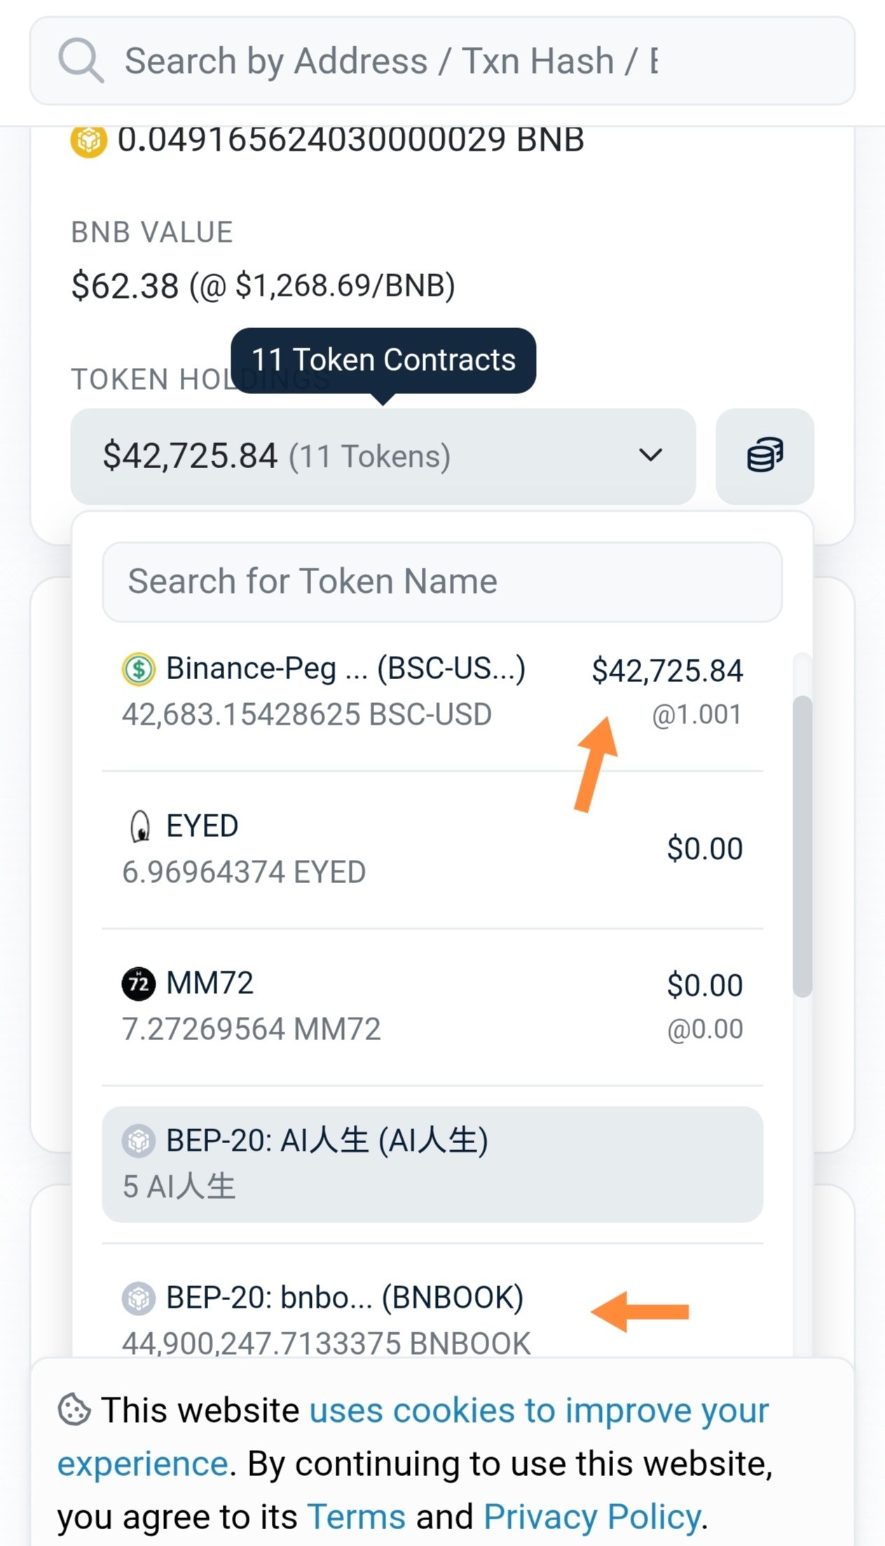Open the BEP-20 AI人生 token entry
The image size is (885, 1546).
[432, 1163]
